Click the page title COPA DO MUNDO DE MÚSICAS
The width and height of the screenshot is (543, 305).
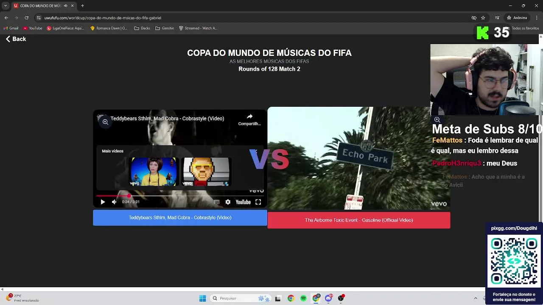pos(269,53)
